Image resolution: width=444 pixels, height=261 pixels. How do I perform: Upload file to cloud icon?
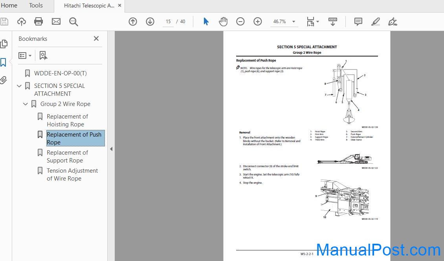pyautogui.click(x=22, y=22)
